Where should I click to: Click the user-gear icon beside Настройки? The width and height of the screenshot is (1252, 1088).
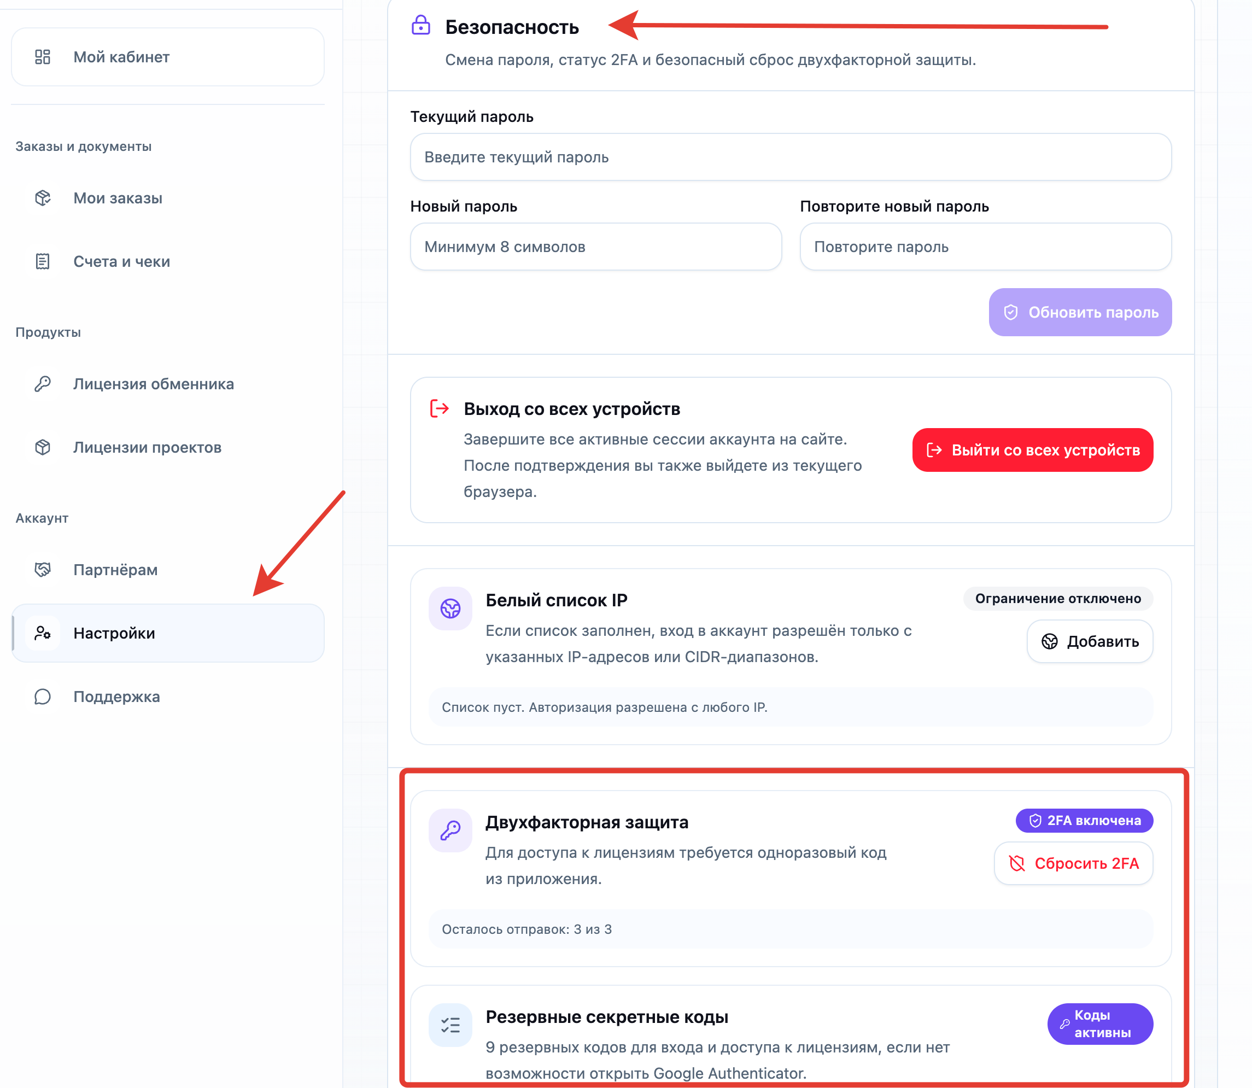(x=43, y=633)
